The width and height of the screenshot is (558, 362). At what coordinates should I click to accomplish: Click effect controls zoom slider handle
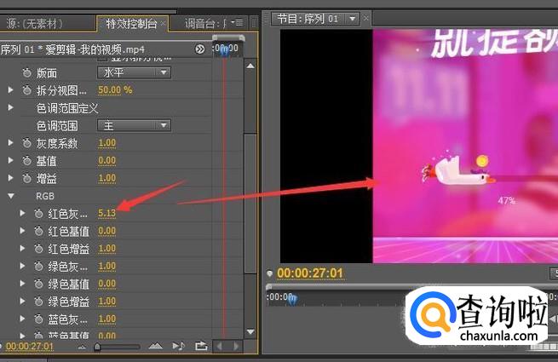97,347
